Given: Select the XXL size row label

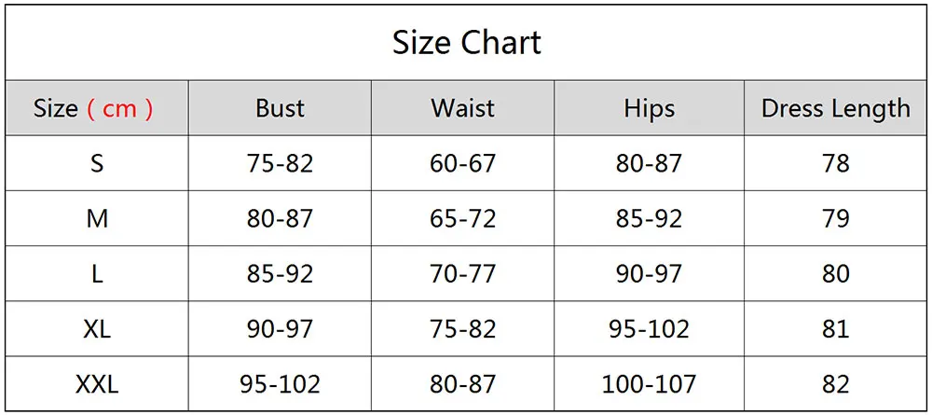Looking at the screenshot, I should (97, 383).
